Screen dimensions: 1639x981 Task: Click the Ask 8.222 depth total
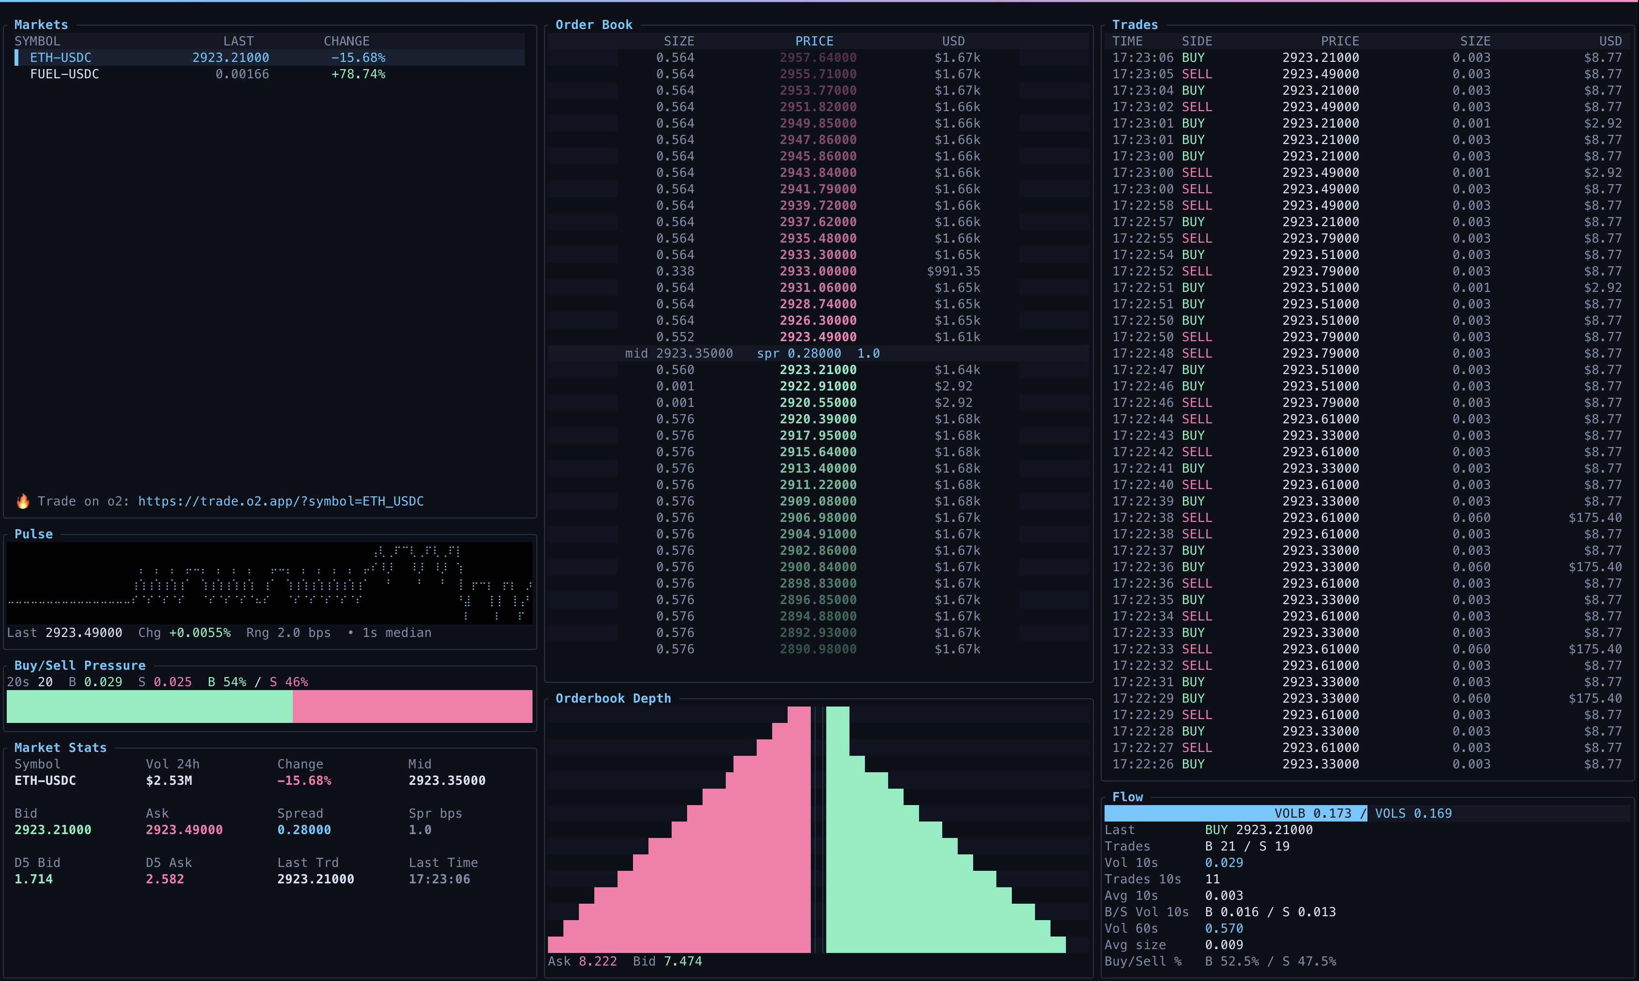[x=582, y=961]
